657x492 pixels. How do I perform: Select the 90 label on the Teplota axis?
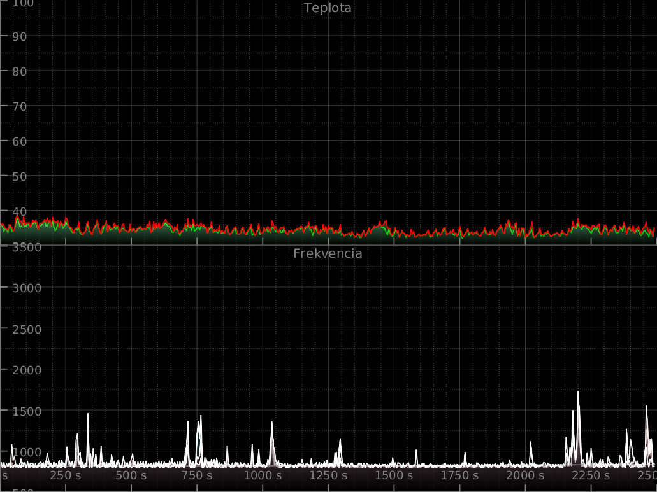click(x=20, y=36)
